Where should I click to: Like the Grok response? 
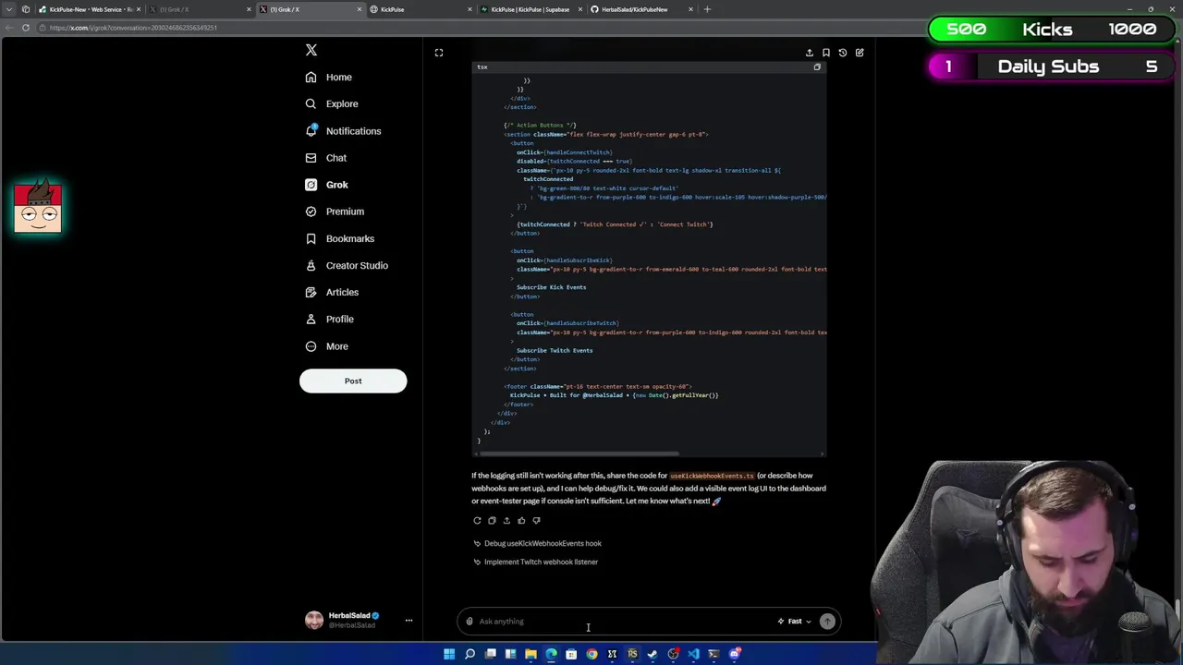(x=521, y=521)
